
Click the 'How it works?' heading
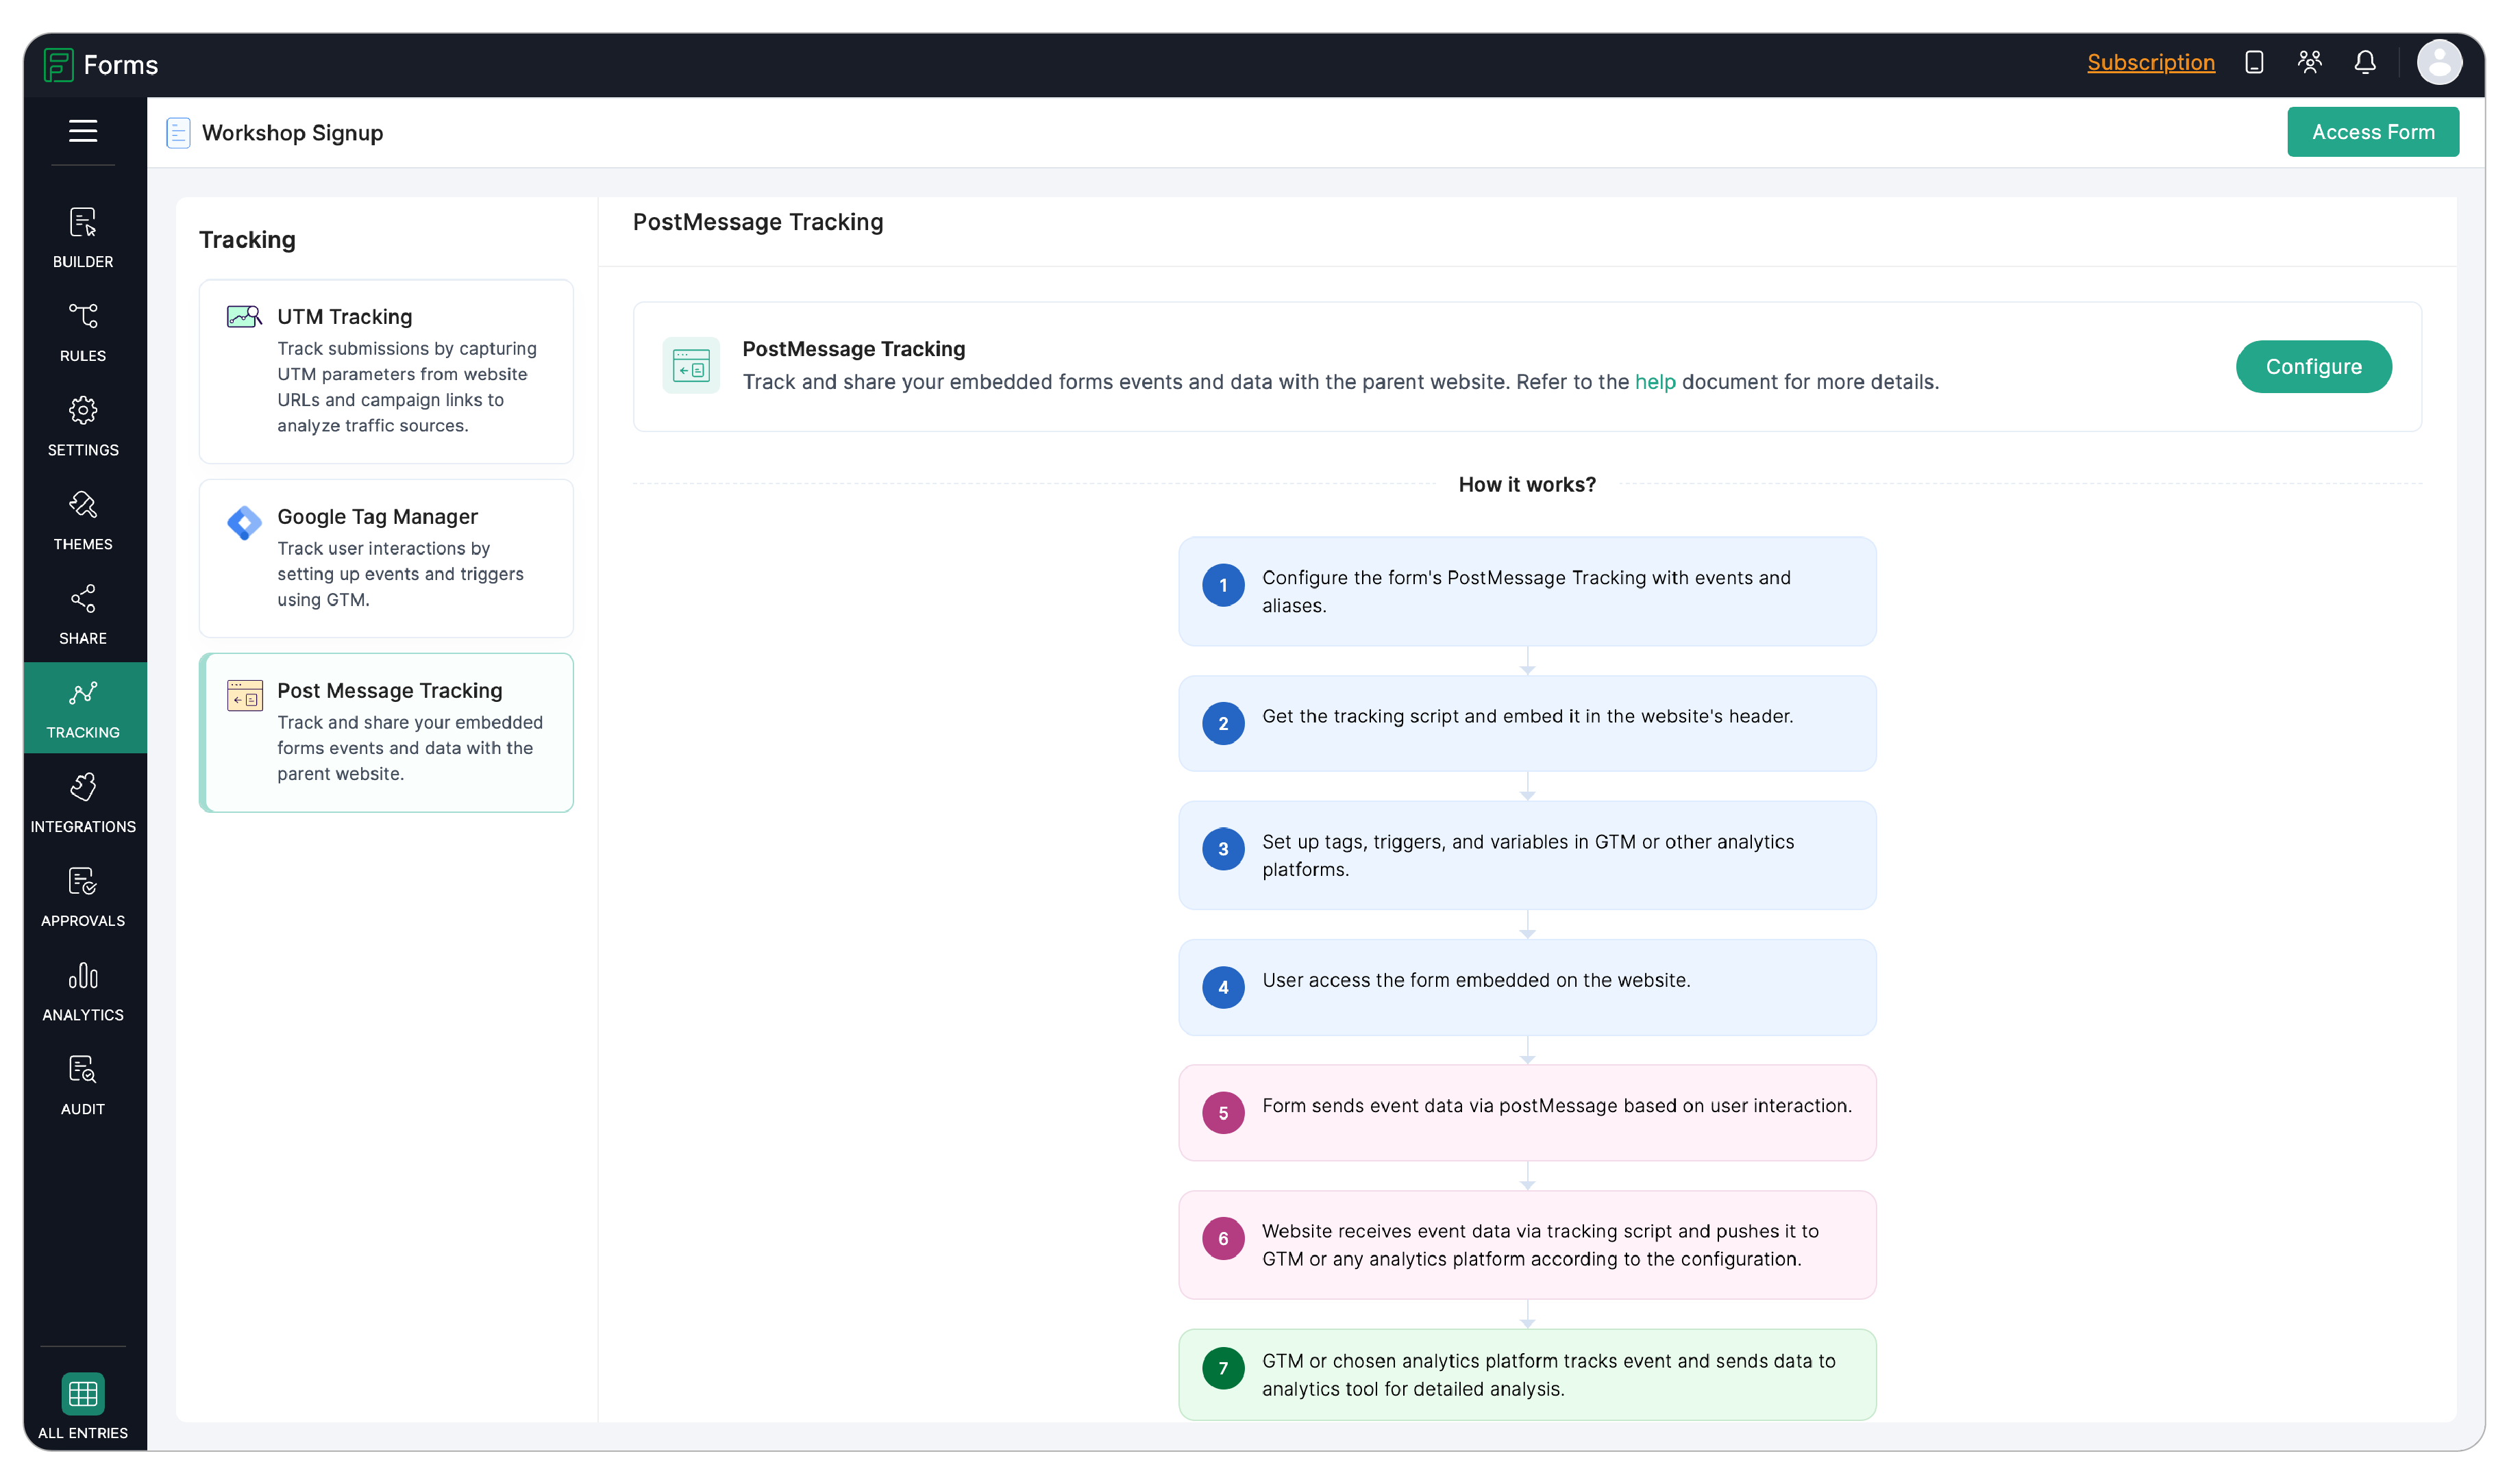tap(1527, 485)
